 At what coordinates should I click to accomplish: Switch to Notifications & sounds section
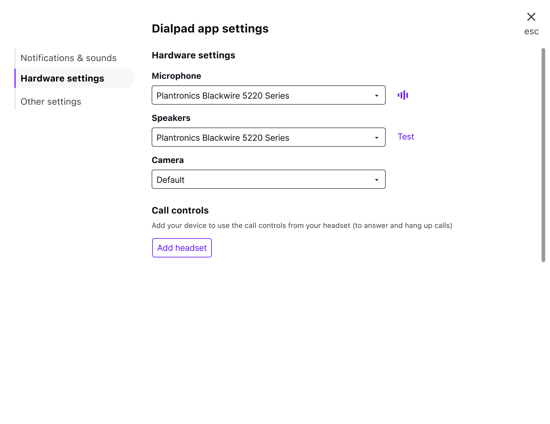click(69, 58)
